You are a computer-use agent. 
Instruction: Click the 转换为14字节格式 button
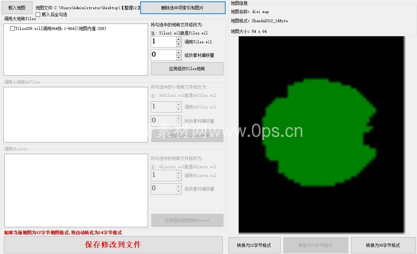pos(315,245)
